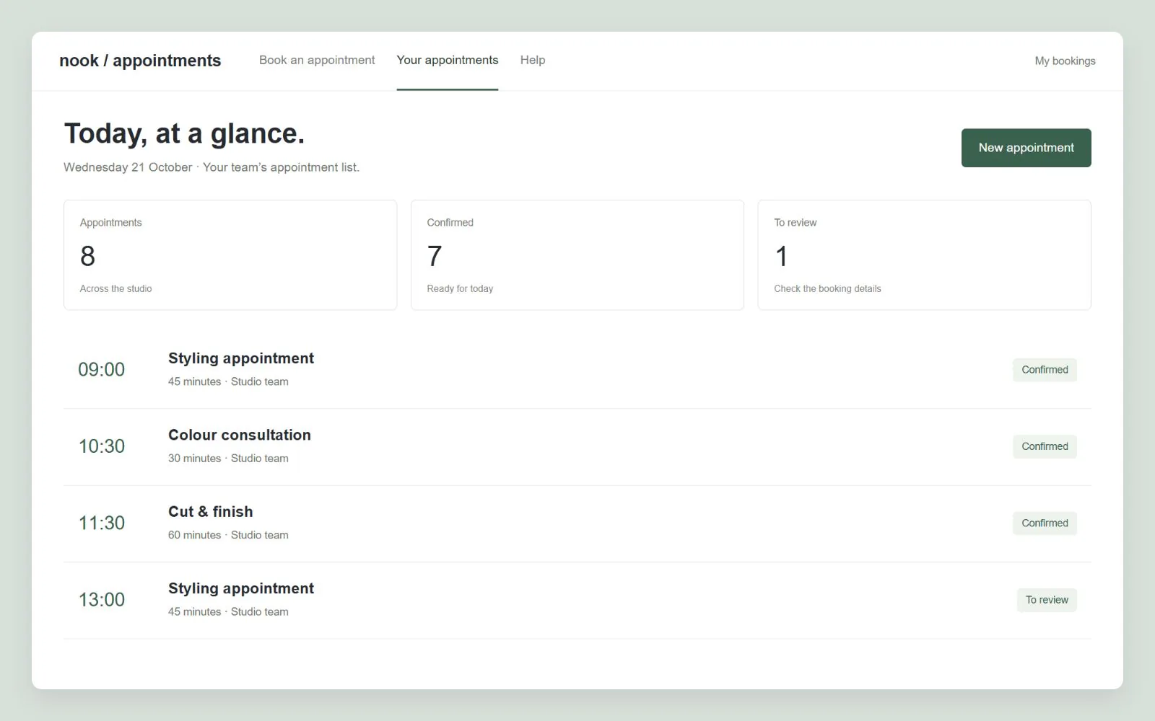Click the 09:00 time label
Image resolution: width=1155 pixels, height=721 pixels.
[x=102, y=370]
